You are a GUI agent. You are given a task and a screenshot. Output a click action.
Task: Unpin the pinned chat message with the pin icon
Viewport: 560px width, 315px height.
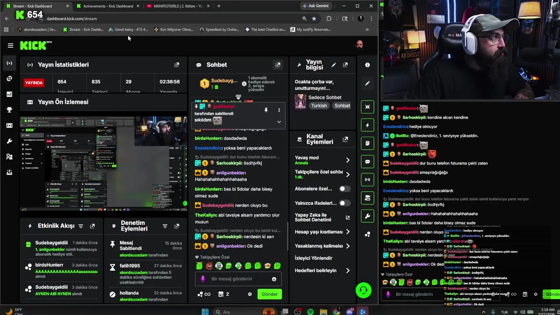(x=266, y=110)
